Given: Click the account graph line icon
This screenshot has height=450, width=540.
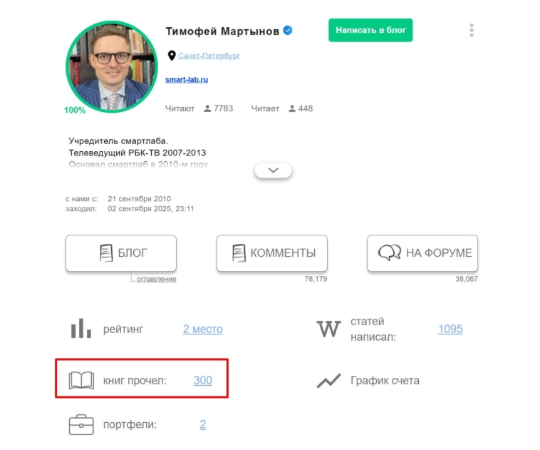Looking at the screenshot, I should (x=328, y=381).
